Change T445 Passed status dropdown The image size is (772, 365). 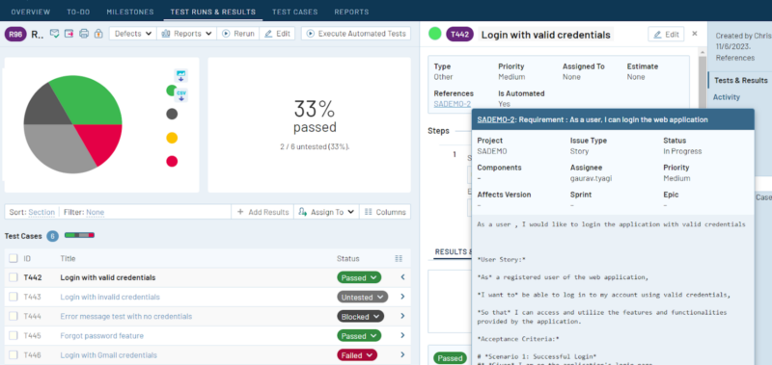[359, 335]
